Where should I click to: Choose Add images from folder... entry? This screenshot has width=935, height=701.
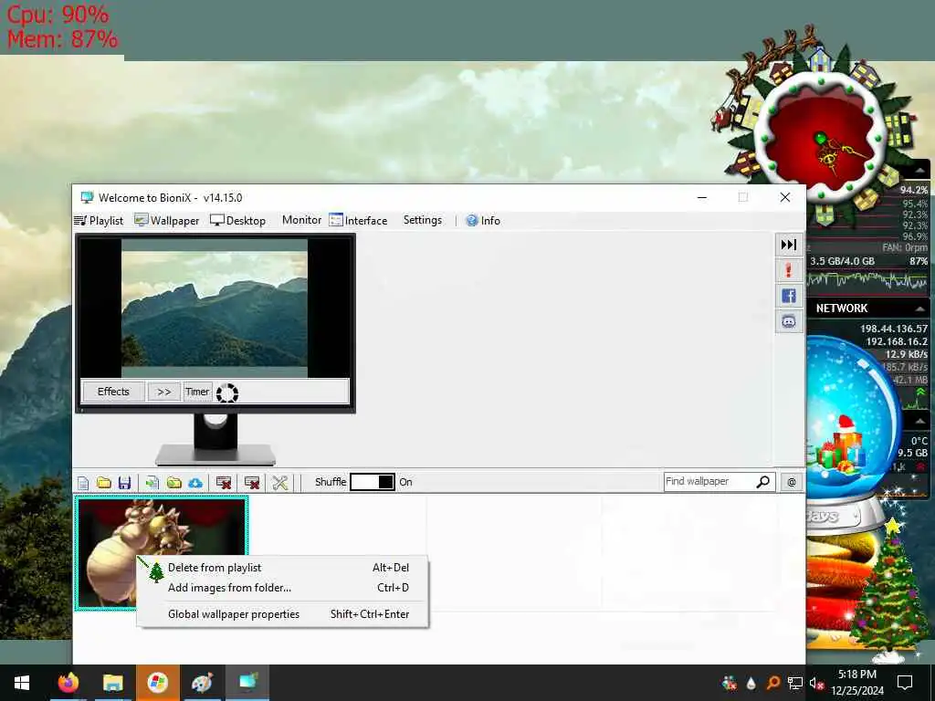tap(283, 588)
